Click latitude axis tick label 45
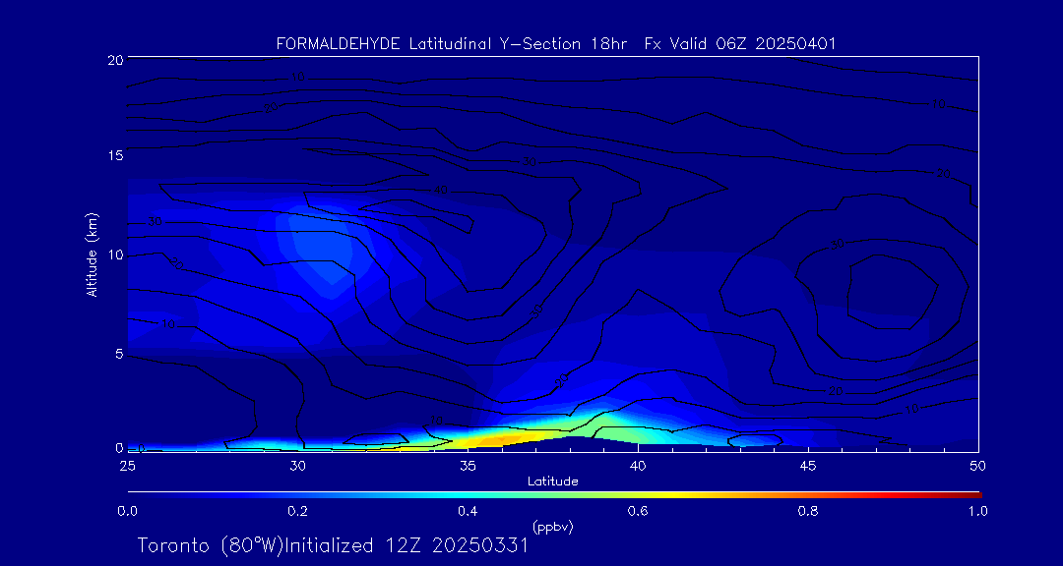1063x566 pixels. [x=807, y=465]
